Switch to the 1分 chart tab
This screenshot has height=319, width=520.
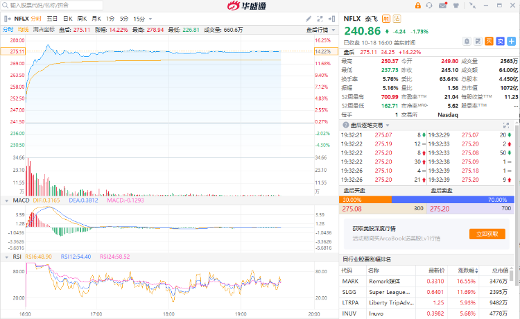110,19
